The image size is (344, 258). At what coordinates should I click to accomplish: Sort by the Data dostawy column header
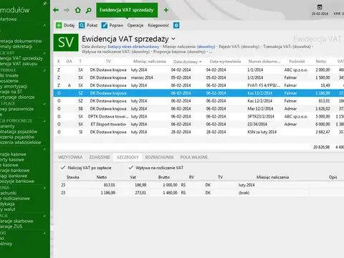tap(187, 62)
